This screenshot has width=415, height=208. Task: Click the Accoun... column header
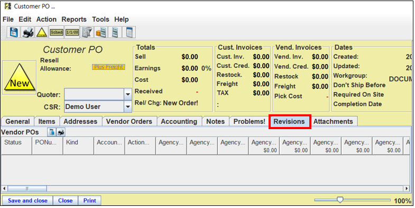(109, 146)
